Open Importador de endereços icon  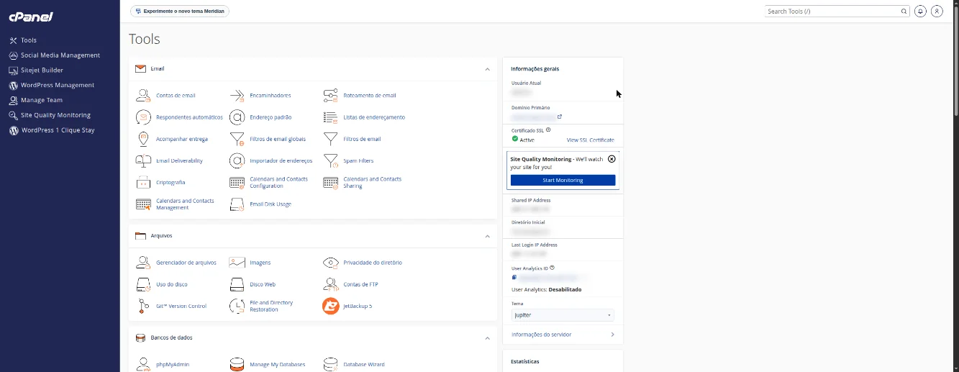click(x=237, y=160)
